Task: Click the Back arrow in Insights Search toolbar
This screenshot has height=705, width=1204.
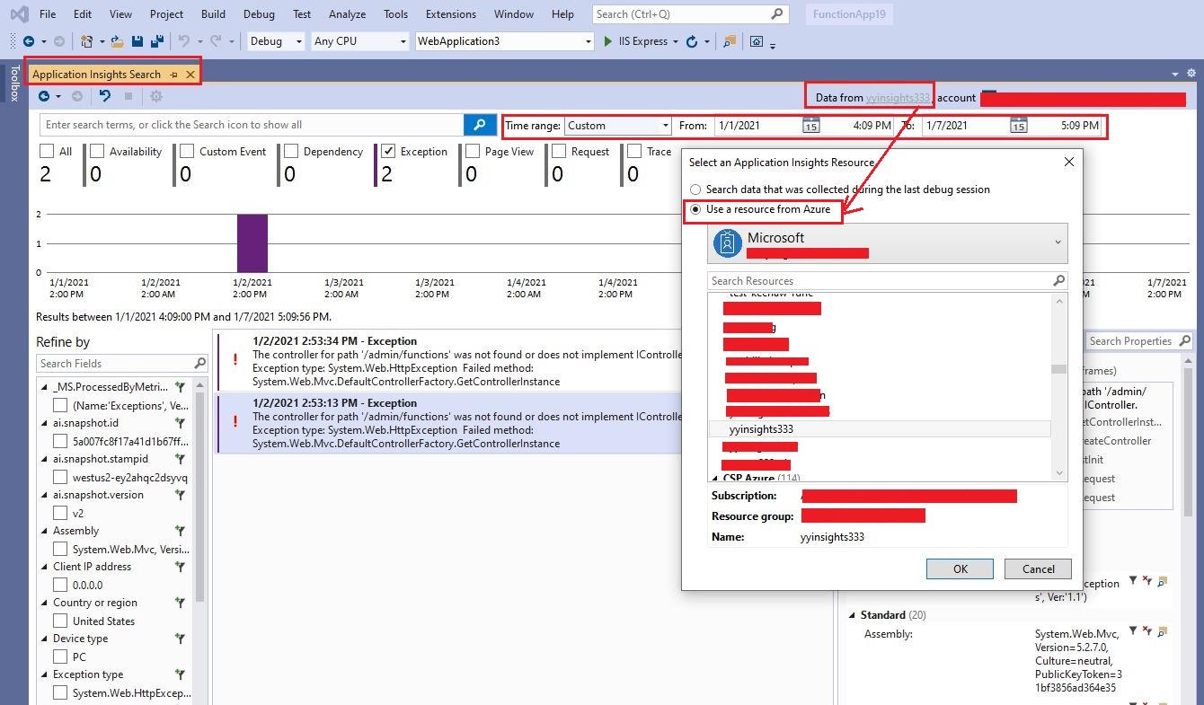Action: [x=44, y=96]
